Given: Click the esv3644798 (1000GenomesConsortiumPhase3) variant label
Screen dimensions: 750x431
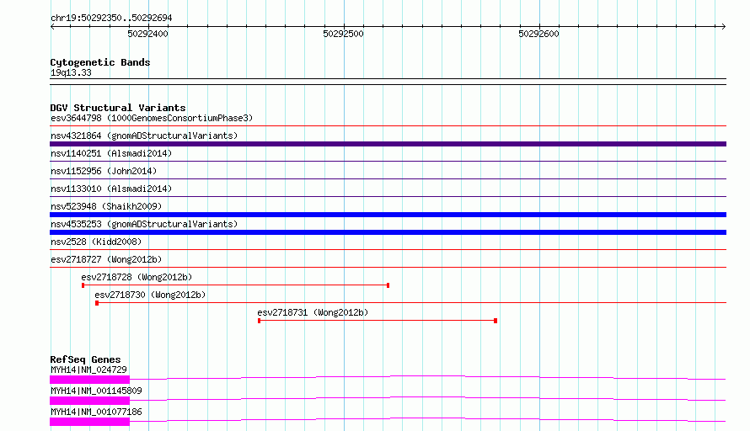Looking at the screenshot, I should (152, 118).
